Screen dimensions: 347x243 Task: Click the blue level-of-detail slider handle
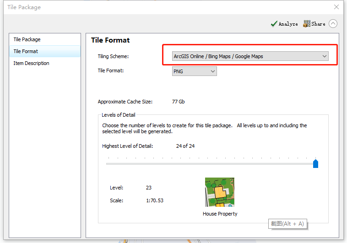pos(315,164)
